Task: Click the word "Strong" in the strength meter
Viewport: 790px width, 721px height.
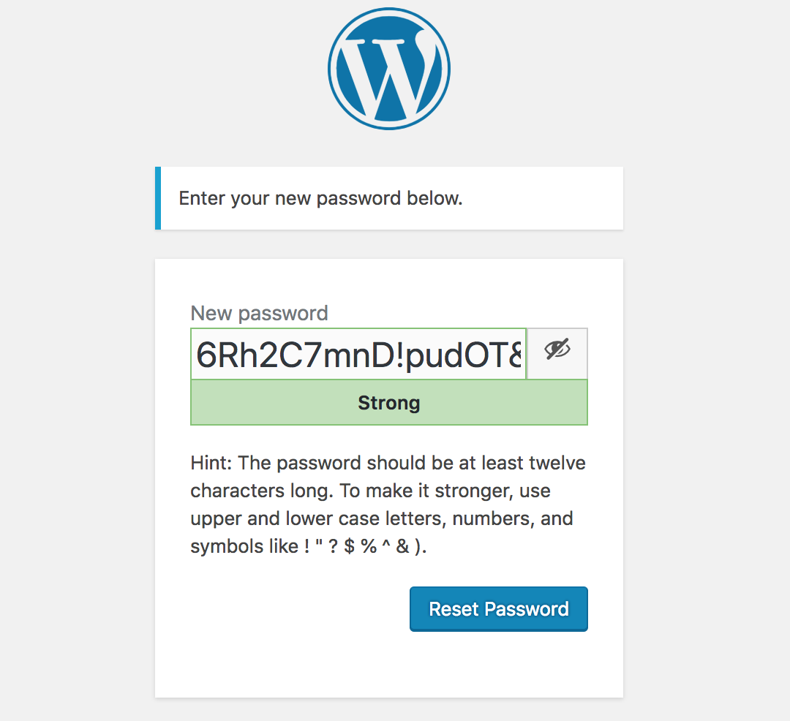Action: [388, 403]
